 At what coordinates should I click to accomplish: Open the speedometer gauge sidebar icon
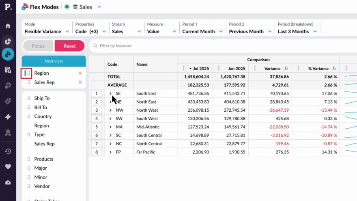pyautogui.click(x=8, y=183)
